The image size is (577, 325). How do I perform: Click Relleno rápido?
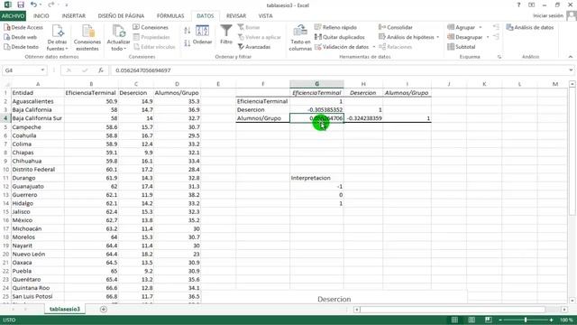click(x=335, y=27)
